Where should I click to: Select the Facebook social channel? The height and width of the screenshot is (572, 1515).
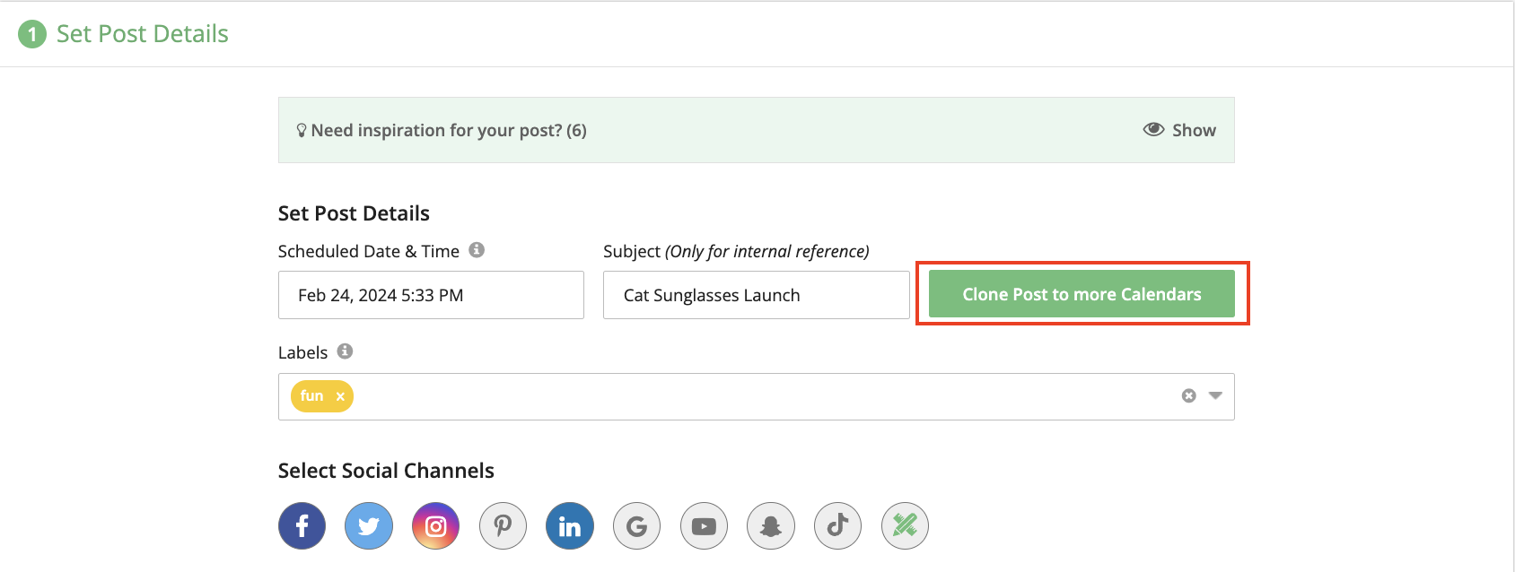pos(302,525)
